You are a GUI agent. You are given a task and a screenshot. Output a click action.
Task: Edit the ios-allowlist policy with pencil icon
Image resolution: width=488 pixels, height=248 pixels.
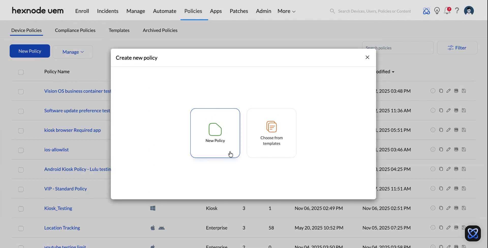[449, 149]
